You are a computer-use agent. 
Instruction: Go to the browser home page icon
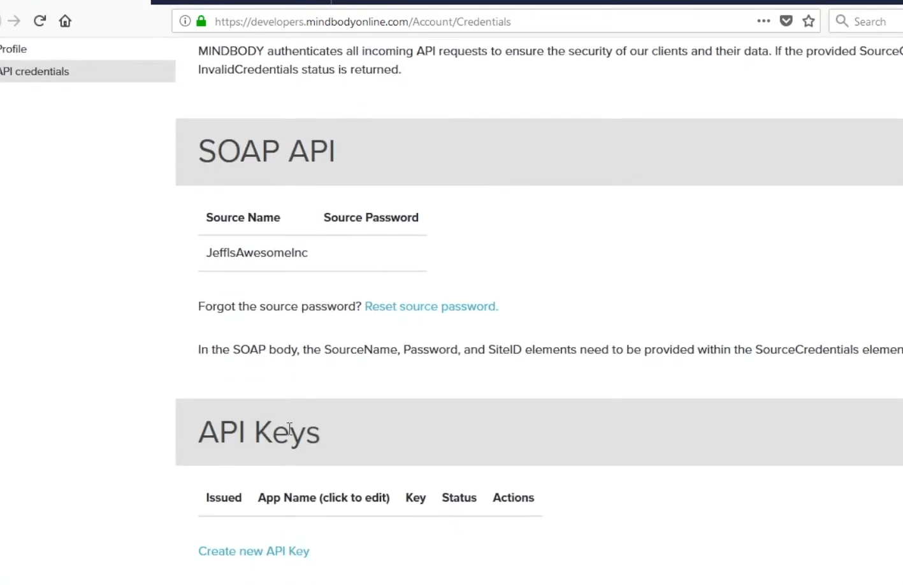(65, 21)
